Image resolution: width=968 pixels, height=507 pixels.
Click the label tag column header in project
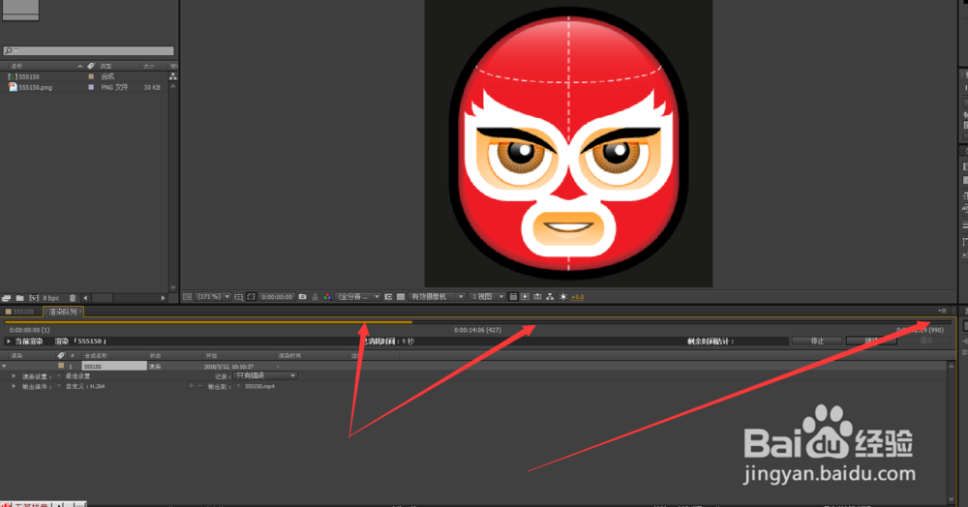tap(91, 66)
